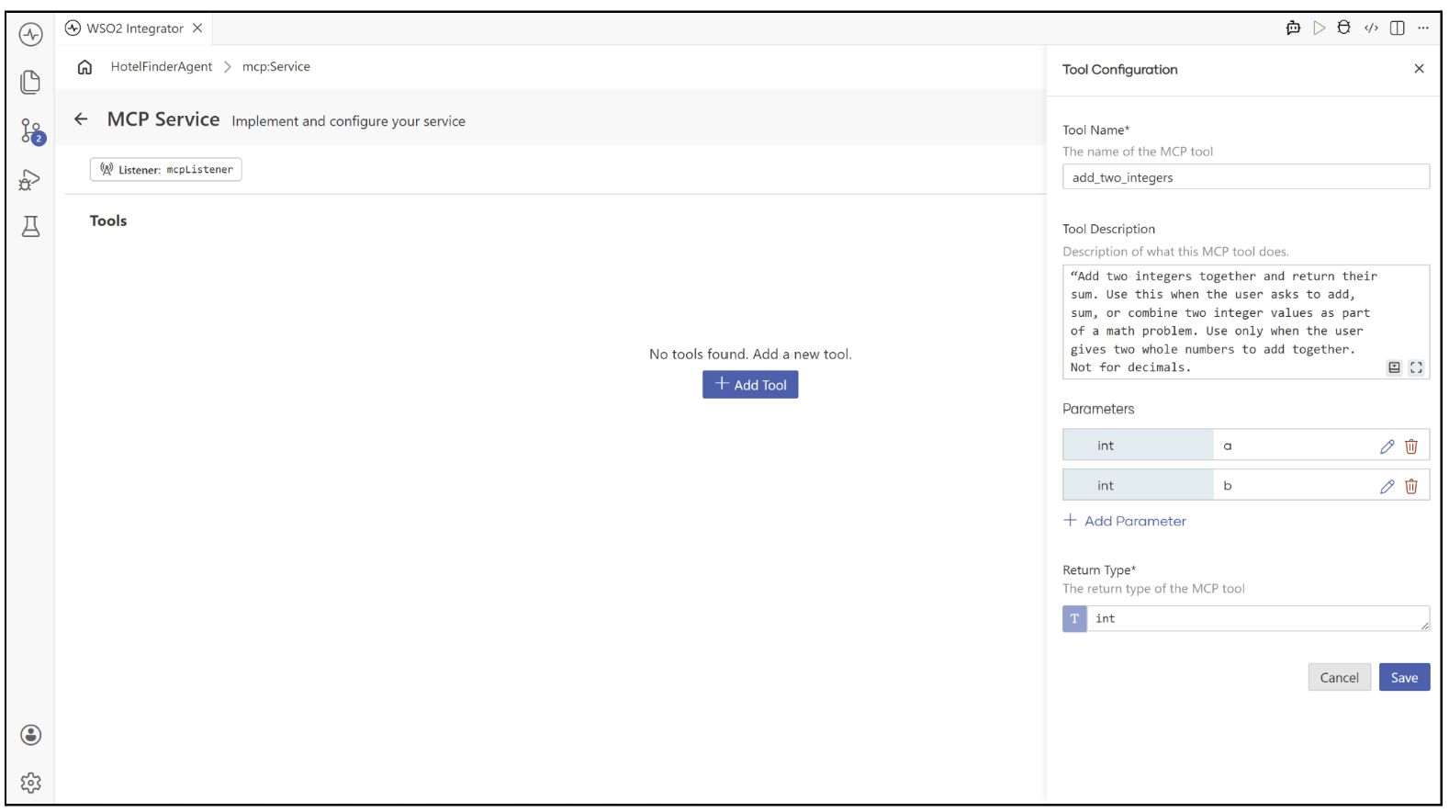Split the editor with the layout icon
This screenshot has height=812, width=1449.
point(1397,28)
